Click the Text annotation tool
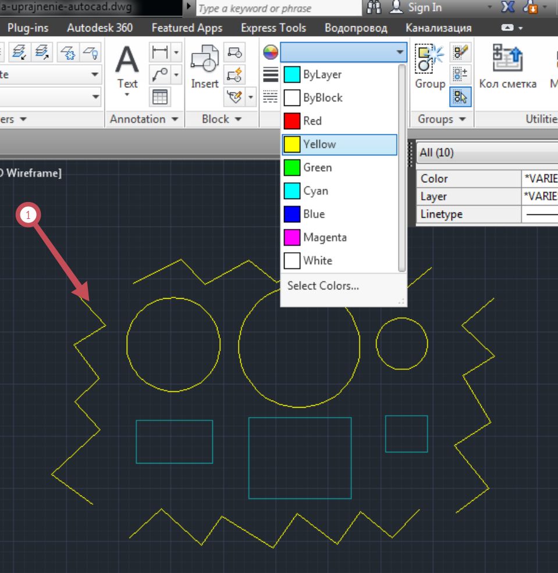The image size is (558, 573). click(x=127, y=69)
